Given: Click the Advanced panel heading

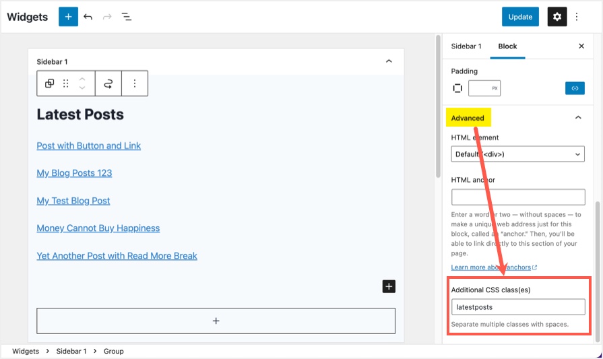Looking at the screenshot, I should [x=468, y=118].
